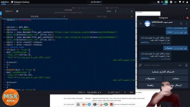Click the راهنما bot keyboard button
The width and height of the screenshot is (190, 107).
(150, 85)
